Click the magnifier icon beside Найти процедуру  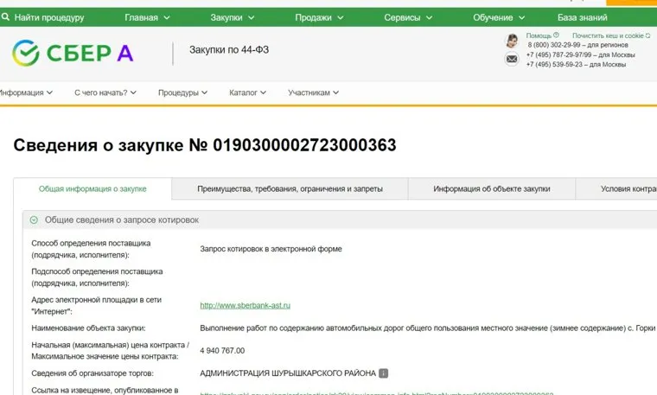(7, 17)
